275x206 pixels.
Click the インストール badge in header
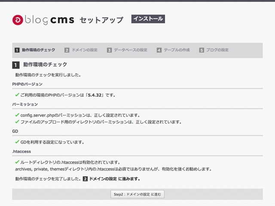(148, 19)
